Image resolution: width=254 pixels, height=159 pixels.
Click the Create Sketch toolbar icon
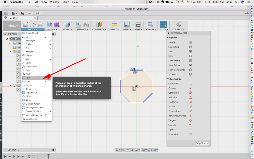[25, 25]
